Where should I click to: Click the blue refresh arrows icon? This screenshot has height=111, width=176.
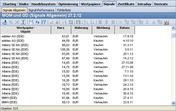click(x=37, y=22)
